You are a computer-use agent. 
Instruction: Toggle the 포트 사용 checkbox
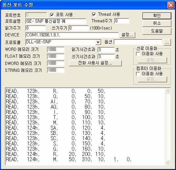tap(52, 15)
